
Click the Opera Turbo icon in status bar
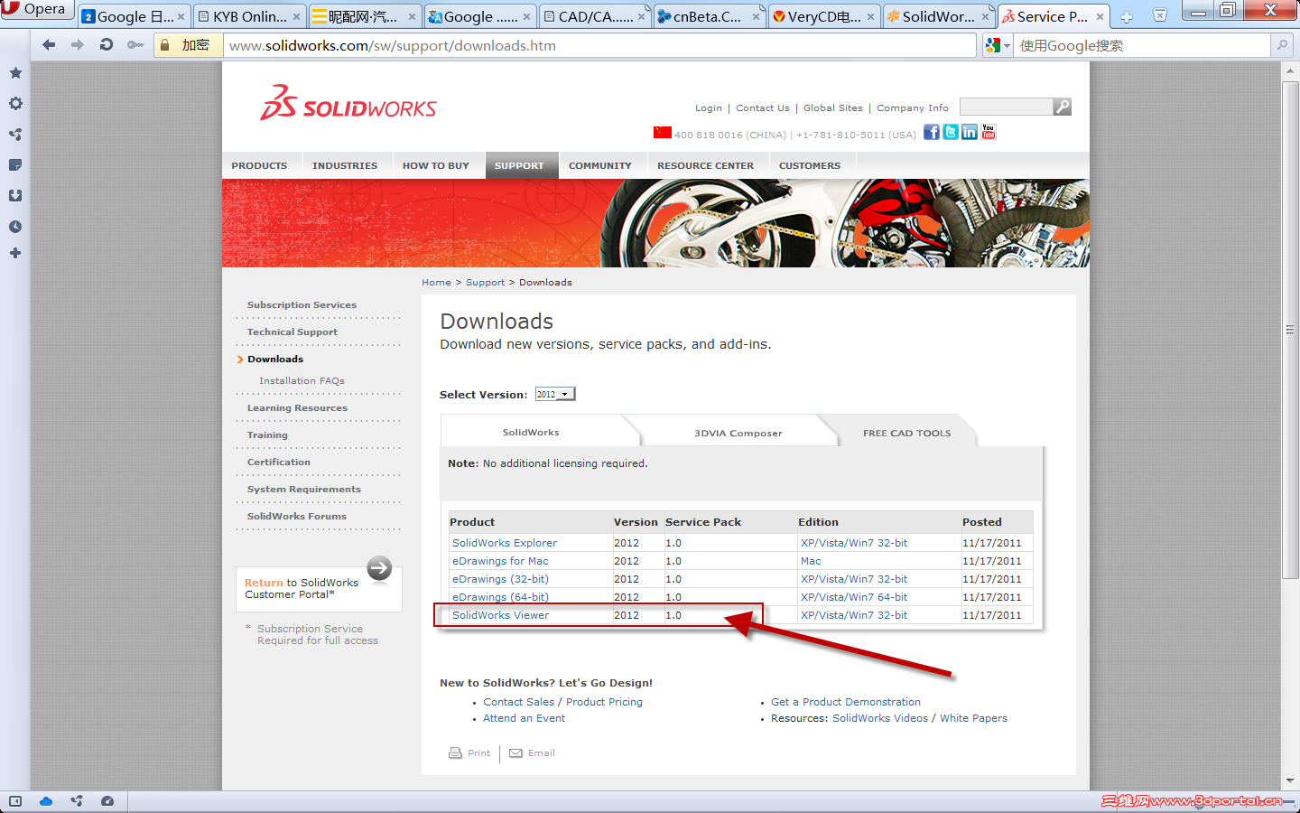(x=107, y=801)
